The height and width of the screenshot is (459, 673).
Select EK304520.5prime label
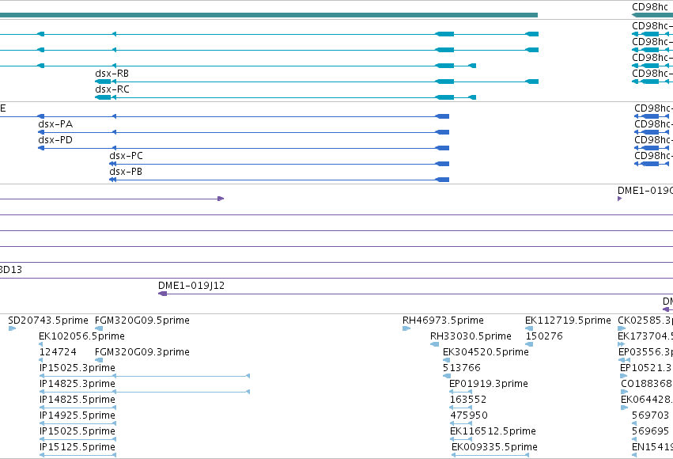[x=486, y=352]
